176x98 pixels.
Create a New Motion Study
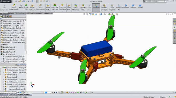pyautogui.click(x=69, y=7)
